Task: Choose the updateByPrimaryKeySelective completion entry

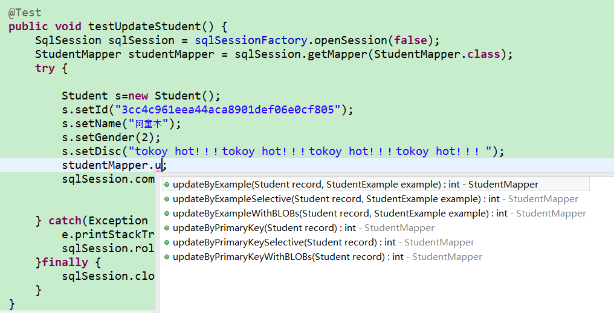Action: pyautogui.click(x=323, y=242)
